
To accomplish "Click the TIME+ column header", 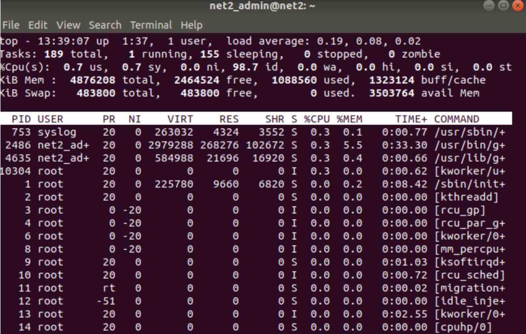I will pos(411,119).
